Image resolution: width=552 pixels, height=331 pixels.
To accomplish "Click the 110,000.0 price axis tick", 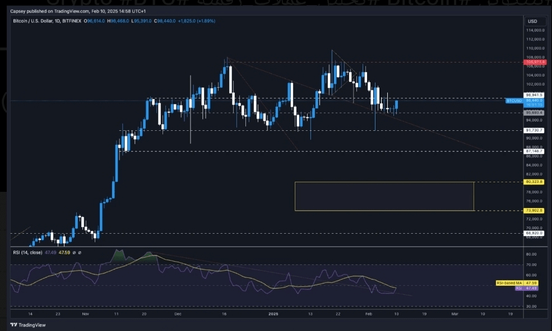I will (535, 49).
